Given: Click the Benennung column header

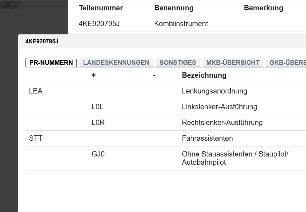Looking at the screenshot, I should click(174, 8).
